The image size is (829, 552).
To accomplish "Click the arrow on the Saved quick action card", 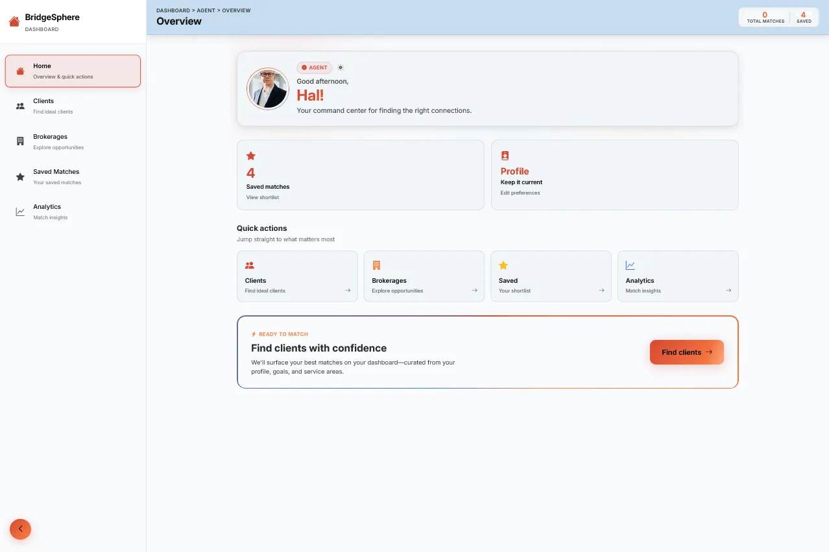I will [601, 291].
